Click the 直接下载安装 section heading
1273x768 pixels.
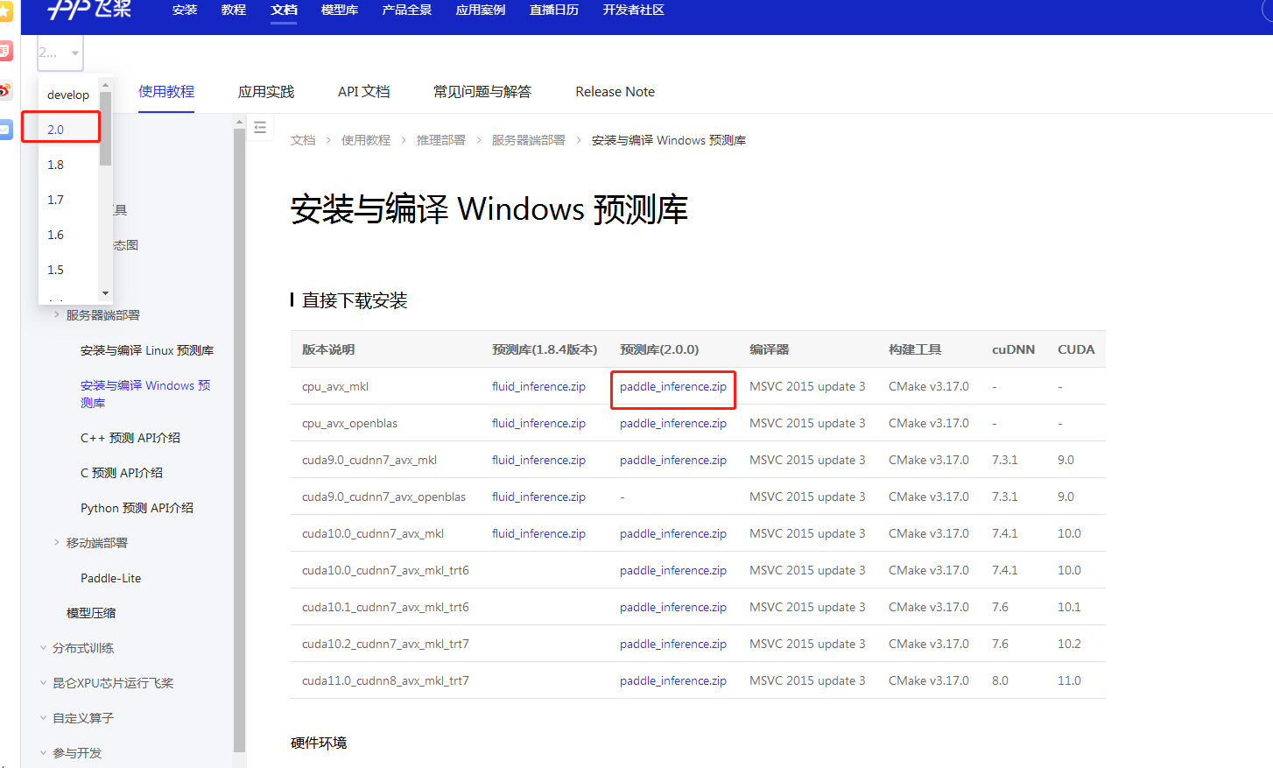pos(355,300)
